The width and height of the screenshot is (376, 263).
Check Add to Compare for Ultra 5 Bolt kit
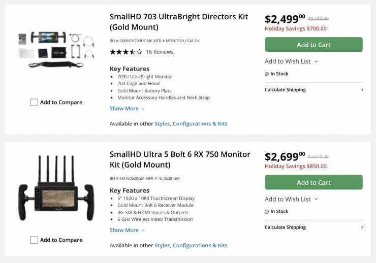click(x=34, y=240)
